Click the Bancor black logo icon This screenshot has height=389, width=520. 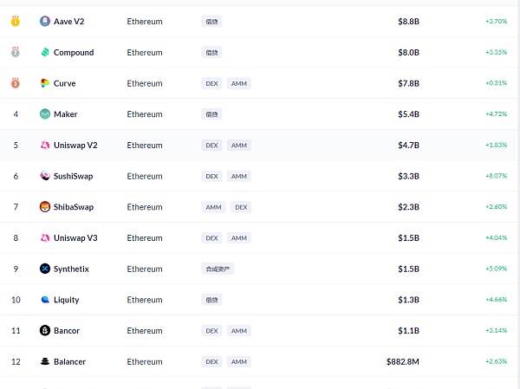[x=45, y=331]
